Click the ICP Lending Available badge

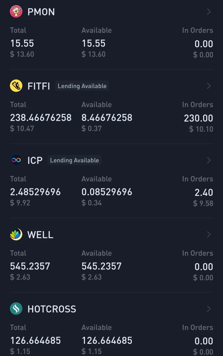[x=75, y=160]
